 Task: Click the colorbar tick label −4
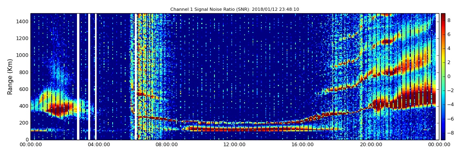click(x=451, y=105)
